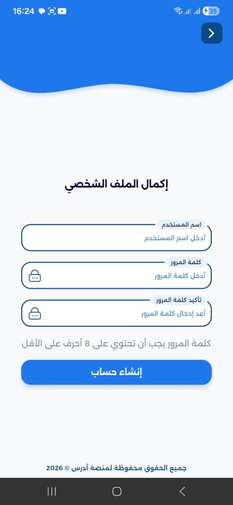Viewport: 233px width, 505px height.
Task: Focus the أعد إدخال كلمة المرور confirm field
Action: 116,313
